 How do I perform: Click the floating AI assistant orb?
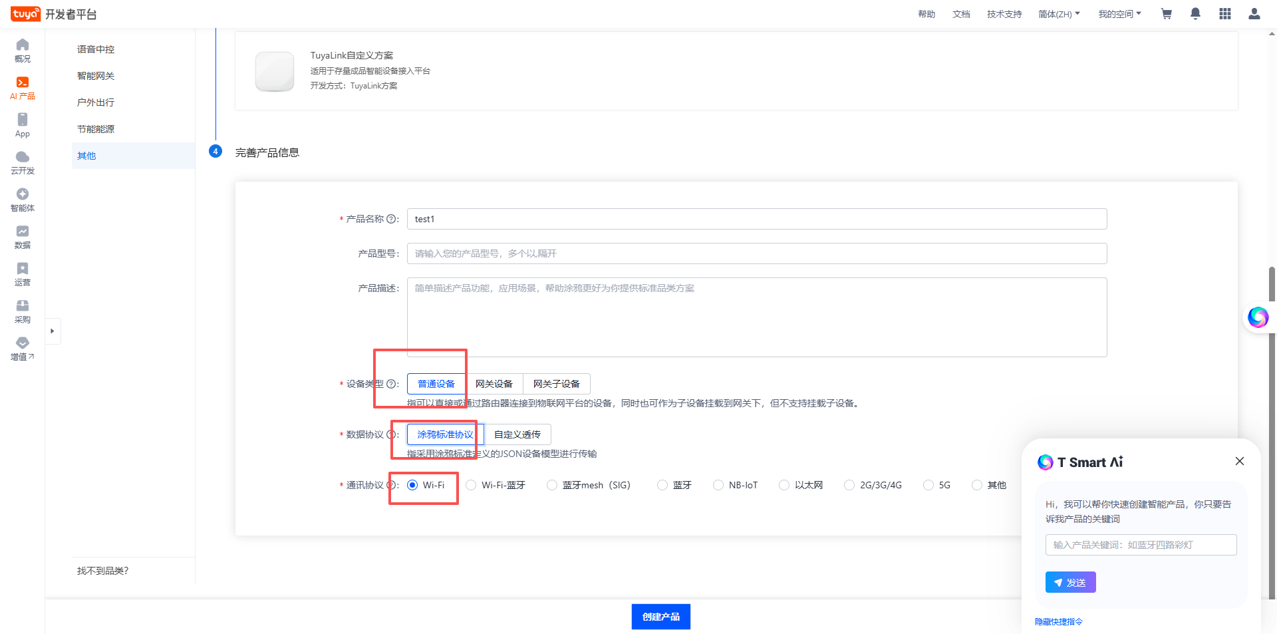pos(1258,317)
